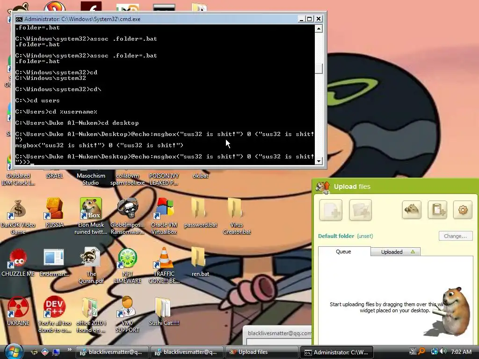Click the 'cd users' line in cmd

click(x=37, y=101)
